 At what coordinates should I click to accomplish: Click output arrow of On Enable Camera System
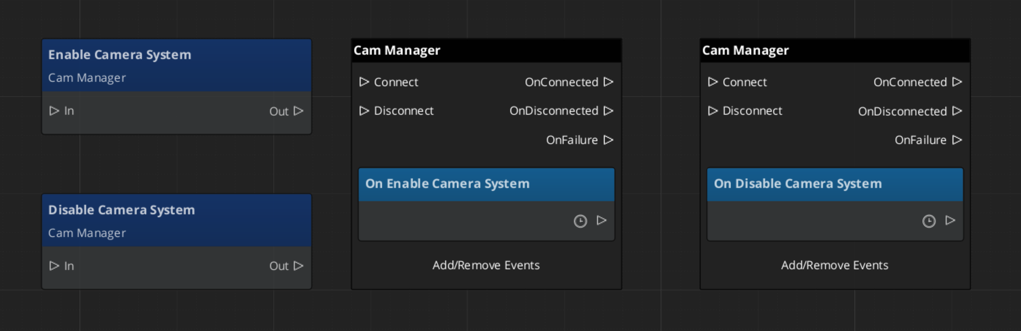pos(602,221)
